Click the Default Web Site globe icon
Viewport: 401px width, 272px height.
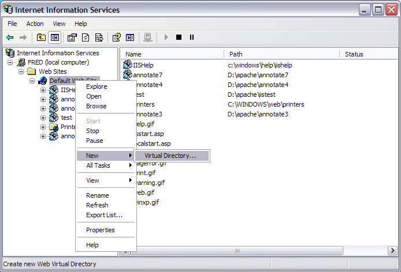point(43,81)
